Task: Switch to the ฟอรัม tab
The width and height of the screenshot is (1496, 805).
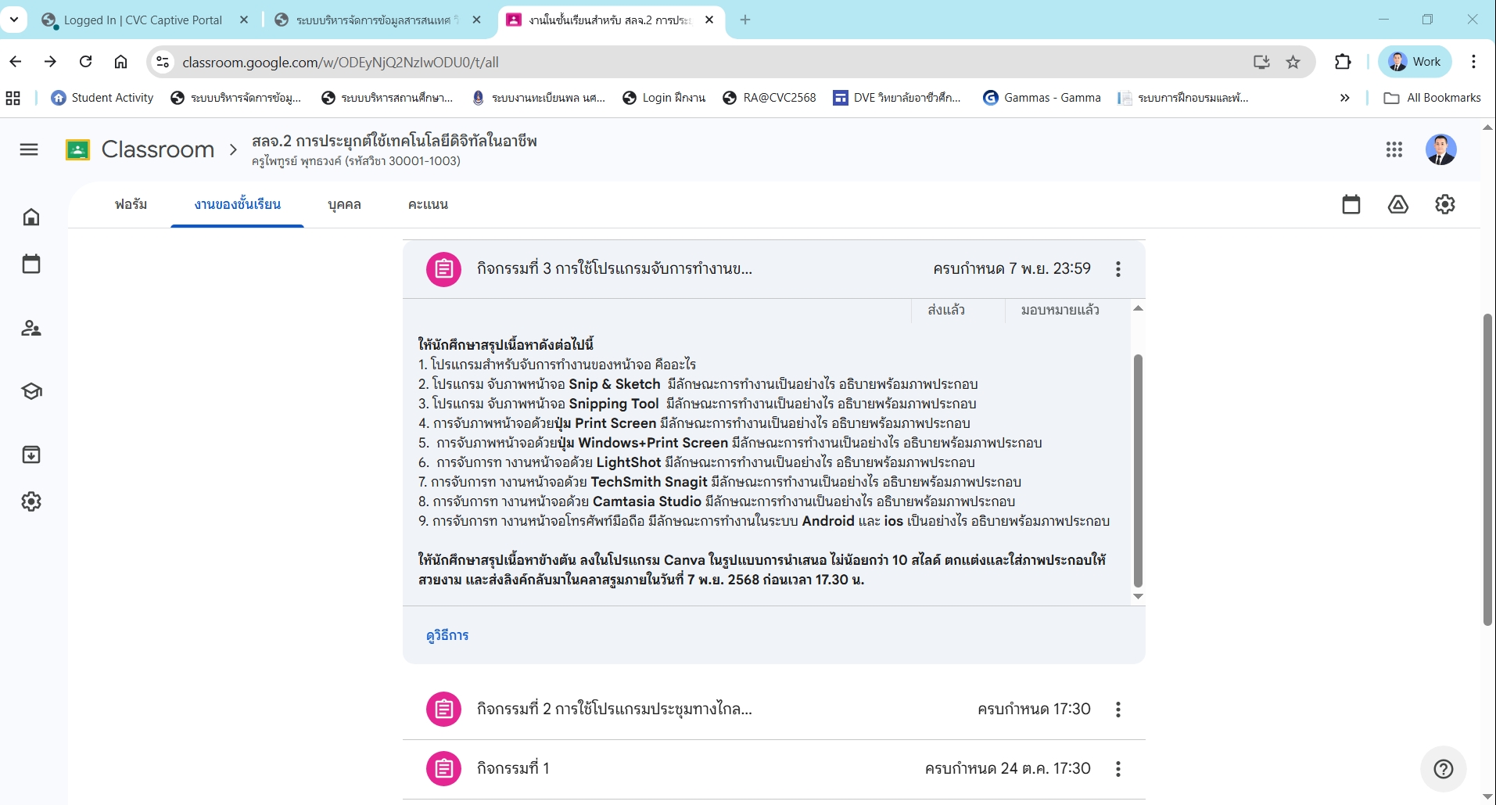Action: (x=131, y=204)
